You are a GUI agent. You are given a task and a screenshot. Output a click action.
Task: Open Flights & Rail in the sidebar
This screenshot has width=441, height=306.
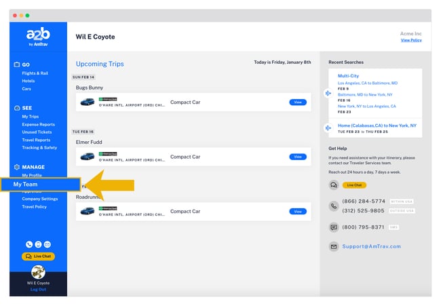[35, 73]
